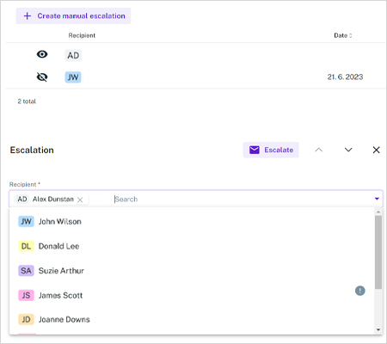Click the plus icon for manual escalation
387x344 pixels.
point(28,16)
